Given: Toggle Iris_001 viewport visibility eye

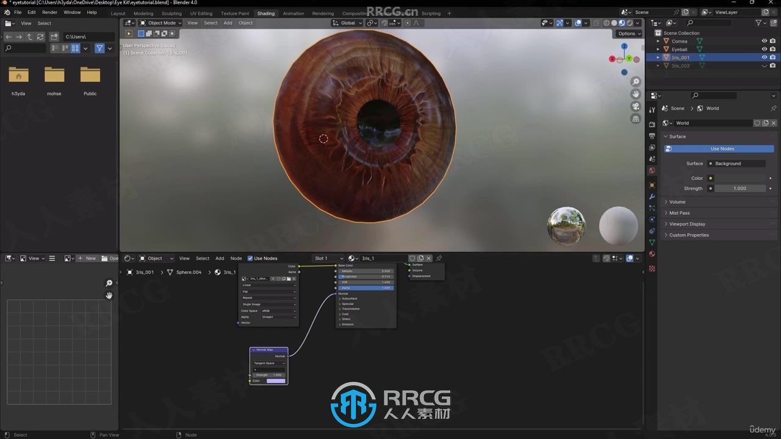Looking at the screenshot, I should 764,57.
